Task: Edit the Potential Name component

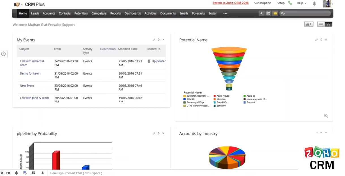Action: pos(316,40)
